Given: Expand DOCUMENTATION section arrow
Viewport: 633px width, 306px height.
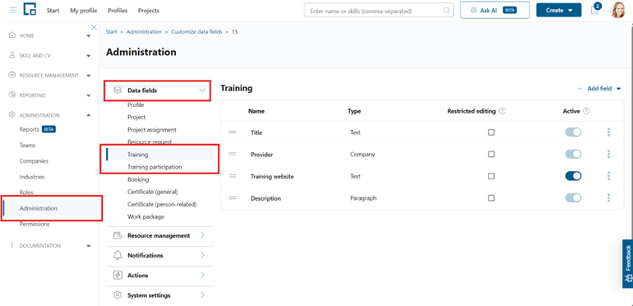Looking at the screenshot, I should point(89,246).
